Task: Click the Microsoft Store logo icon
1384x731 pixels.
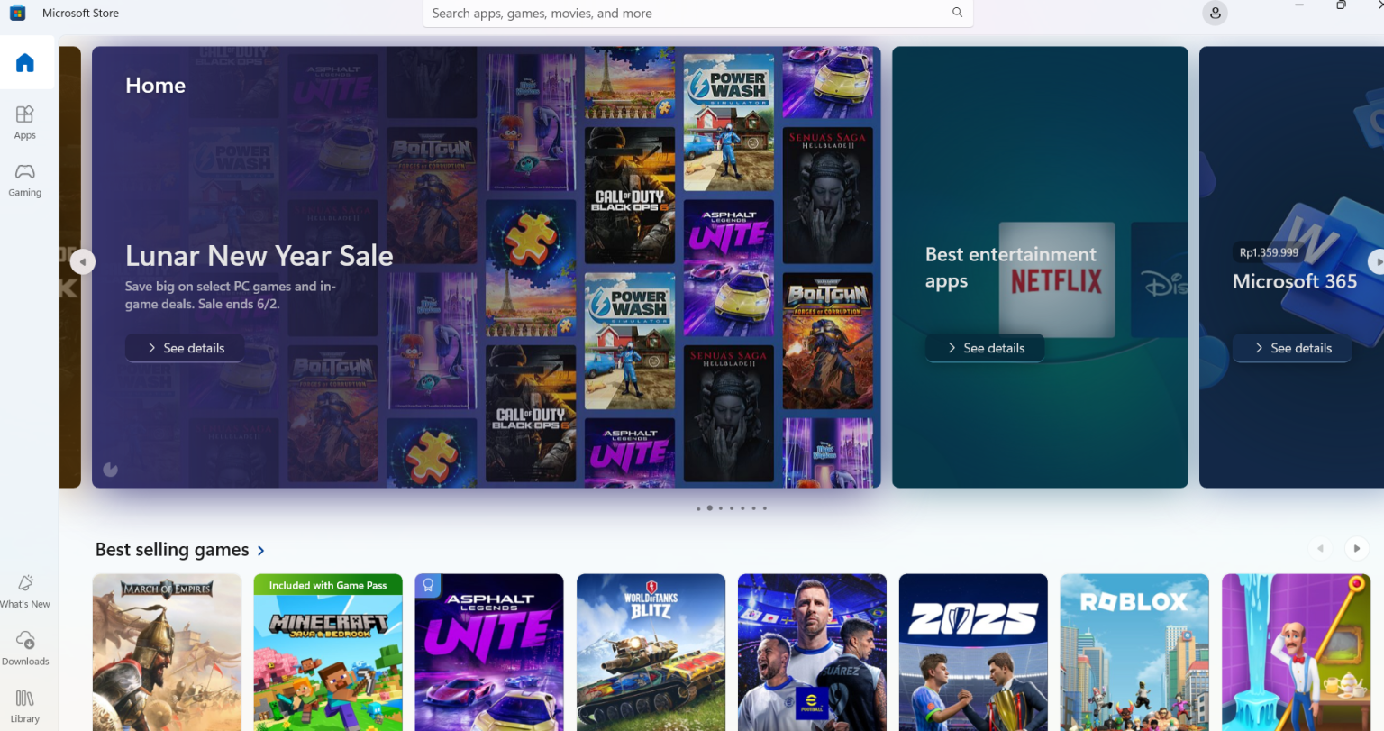Action: [x=17, y=13]
